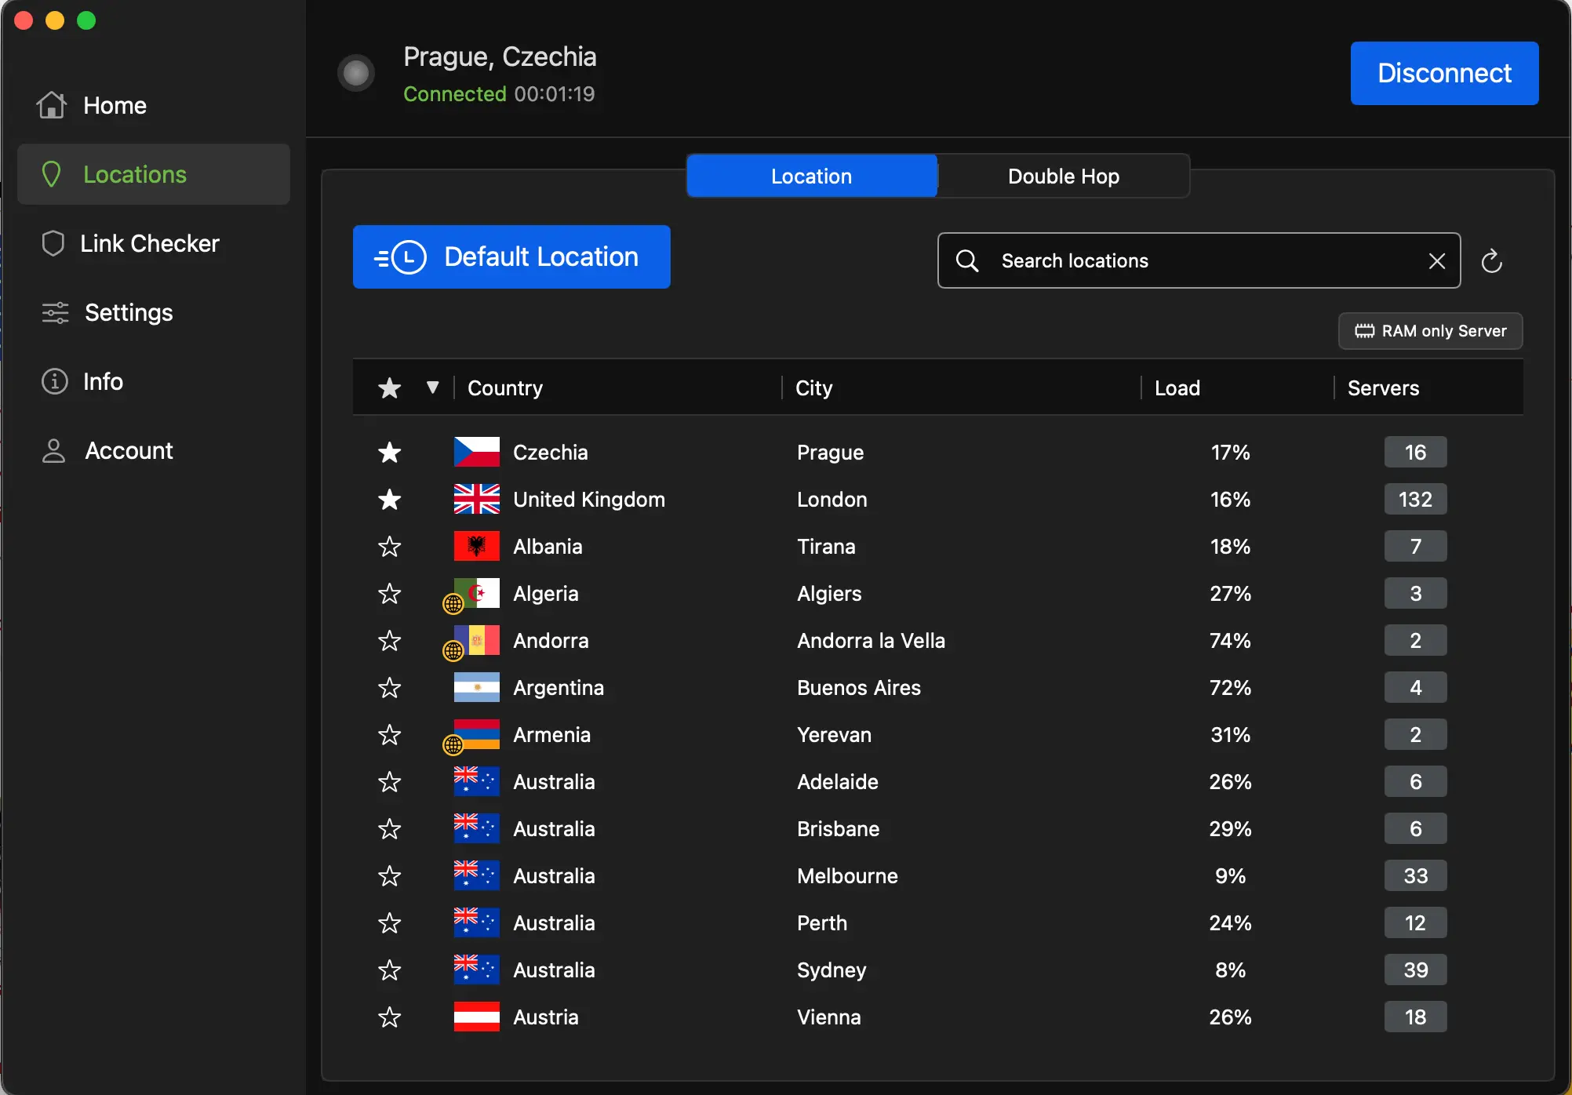Enable the RAM only Server filter
This screenshot has width=1572, height=1095.
click(x=1429, y=330)
